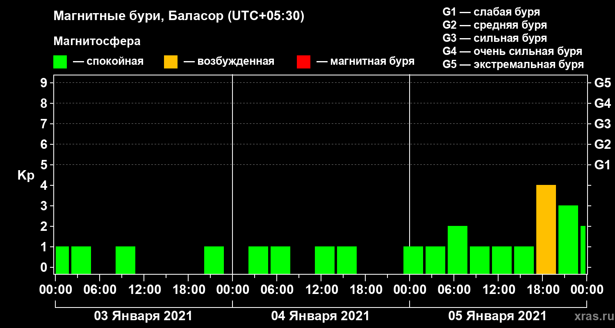Click the 'G2' label on right axis
Screen dimensions: 615x328
pos(602,144)
